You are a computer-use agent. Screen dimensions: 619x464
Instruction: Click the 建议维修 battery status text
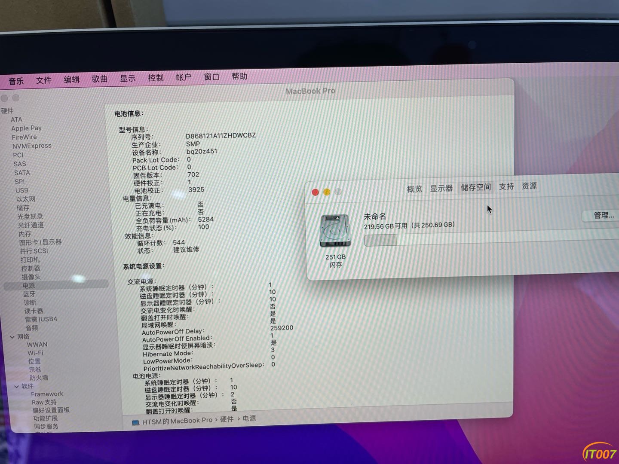(186, 250)
